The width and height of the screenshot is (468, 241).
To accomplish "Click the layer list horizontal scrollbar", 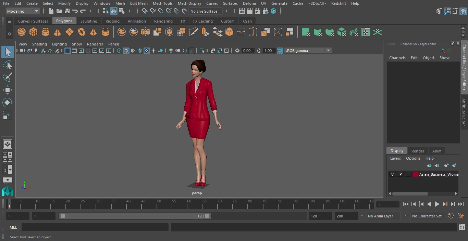I will [410, 193].
